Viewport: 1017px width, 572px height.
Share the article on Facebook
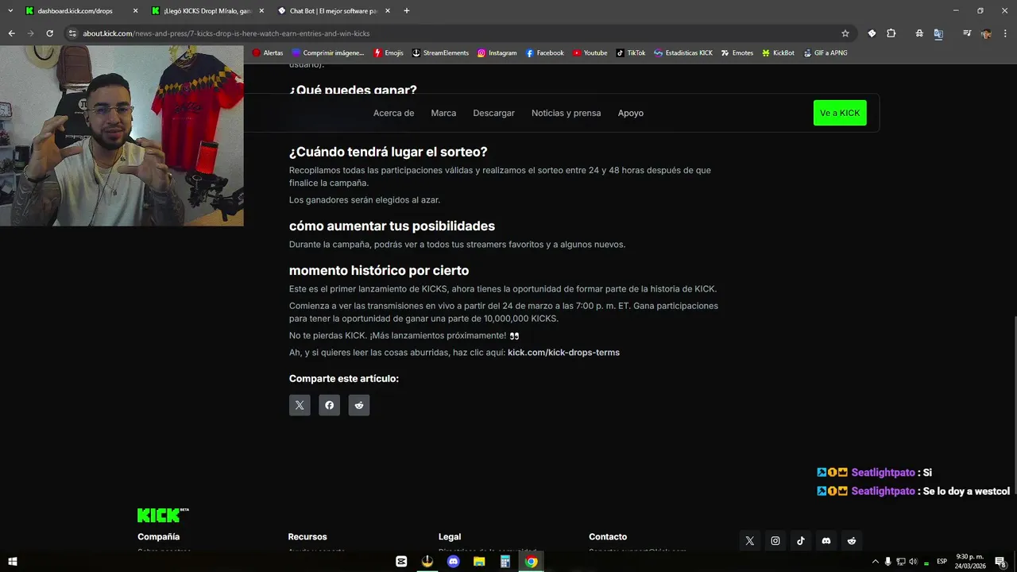coord(329,405)
